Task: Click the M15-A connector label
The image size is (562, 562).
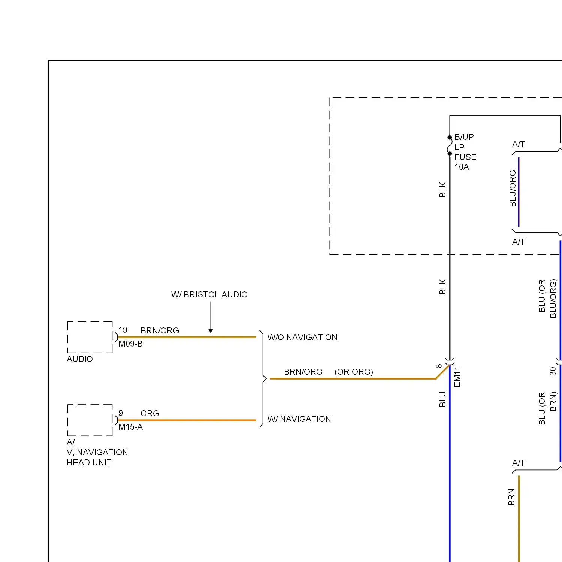Action: coord(130,427)
